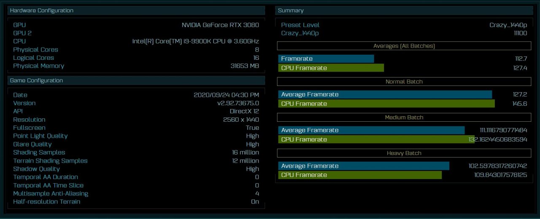
Task: Click the Multisample Anti-Aliasing value 4
Action: 257,193
